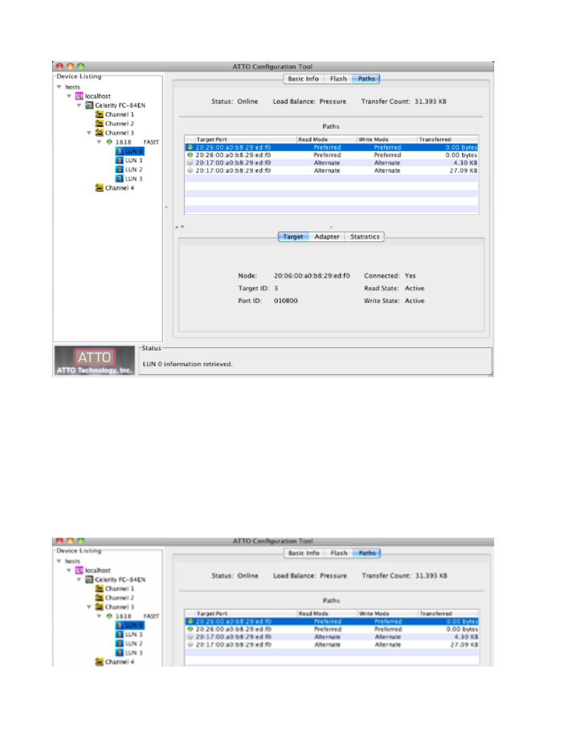Screen dimensions: 577x747
Task: Click LUN 2 disk icon in upper window
Action: click(120, 169)
